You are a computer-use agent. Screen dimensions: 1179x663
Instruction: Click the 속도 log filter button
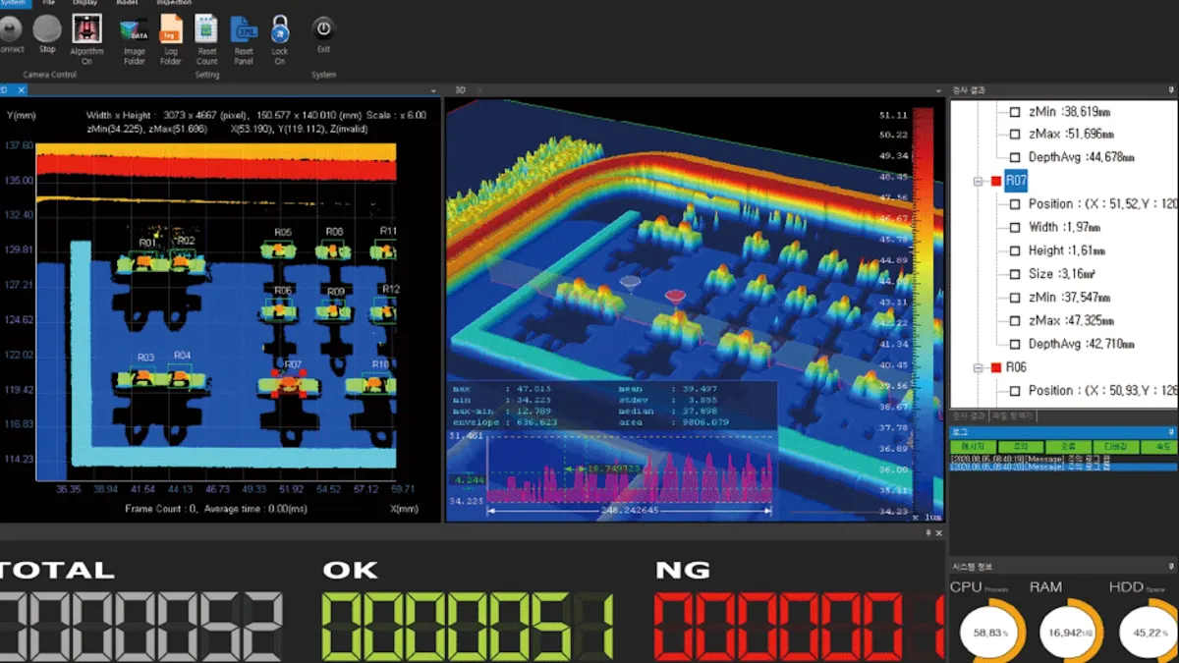(1157, 447)
